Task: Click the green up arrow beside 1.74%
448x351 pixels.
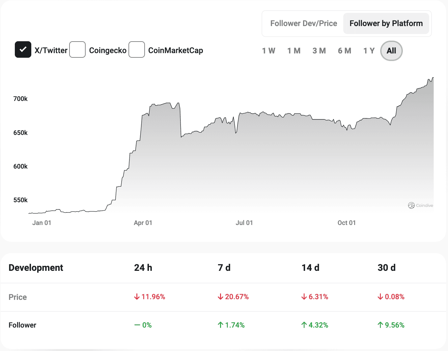Action: tap(220, 325)
